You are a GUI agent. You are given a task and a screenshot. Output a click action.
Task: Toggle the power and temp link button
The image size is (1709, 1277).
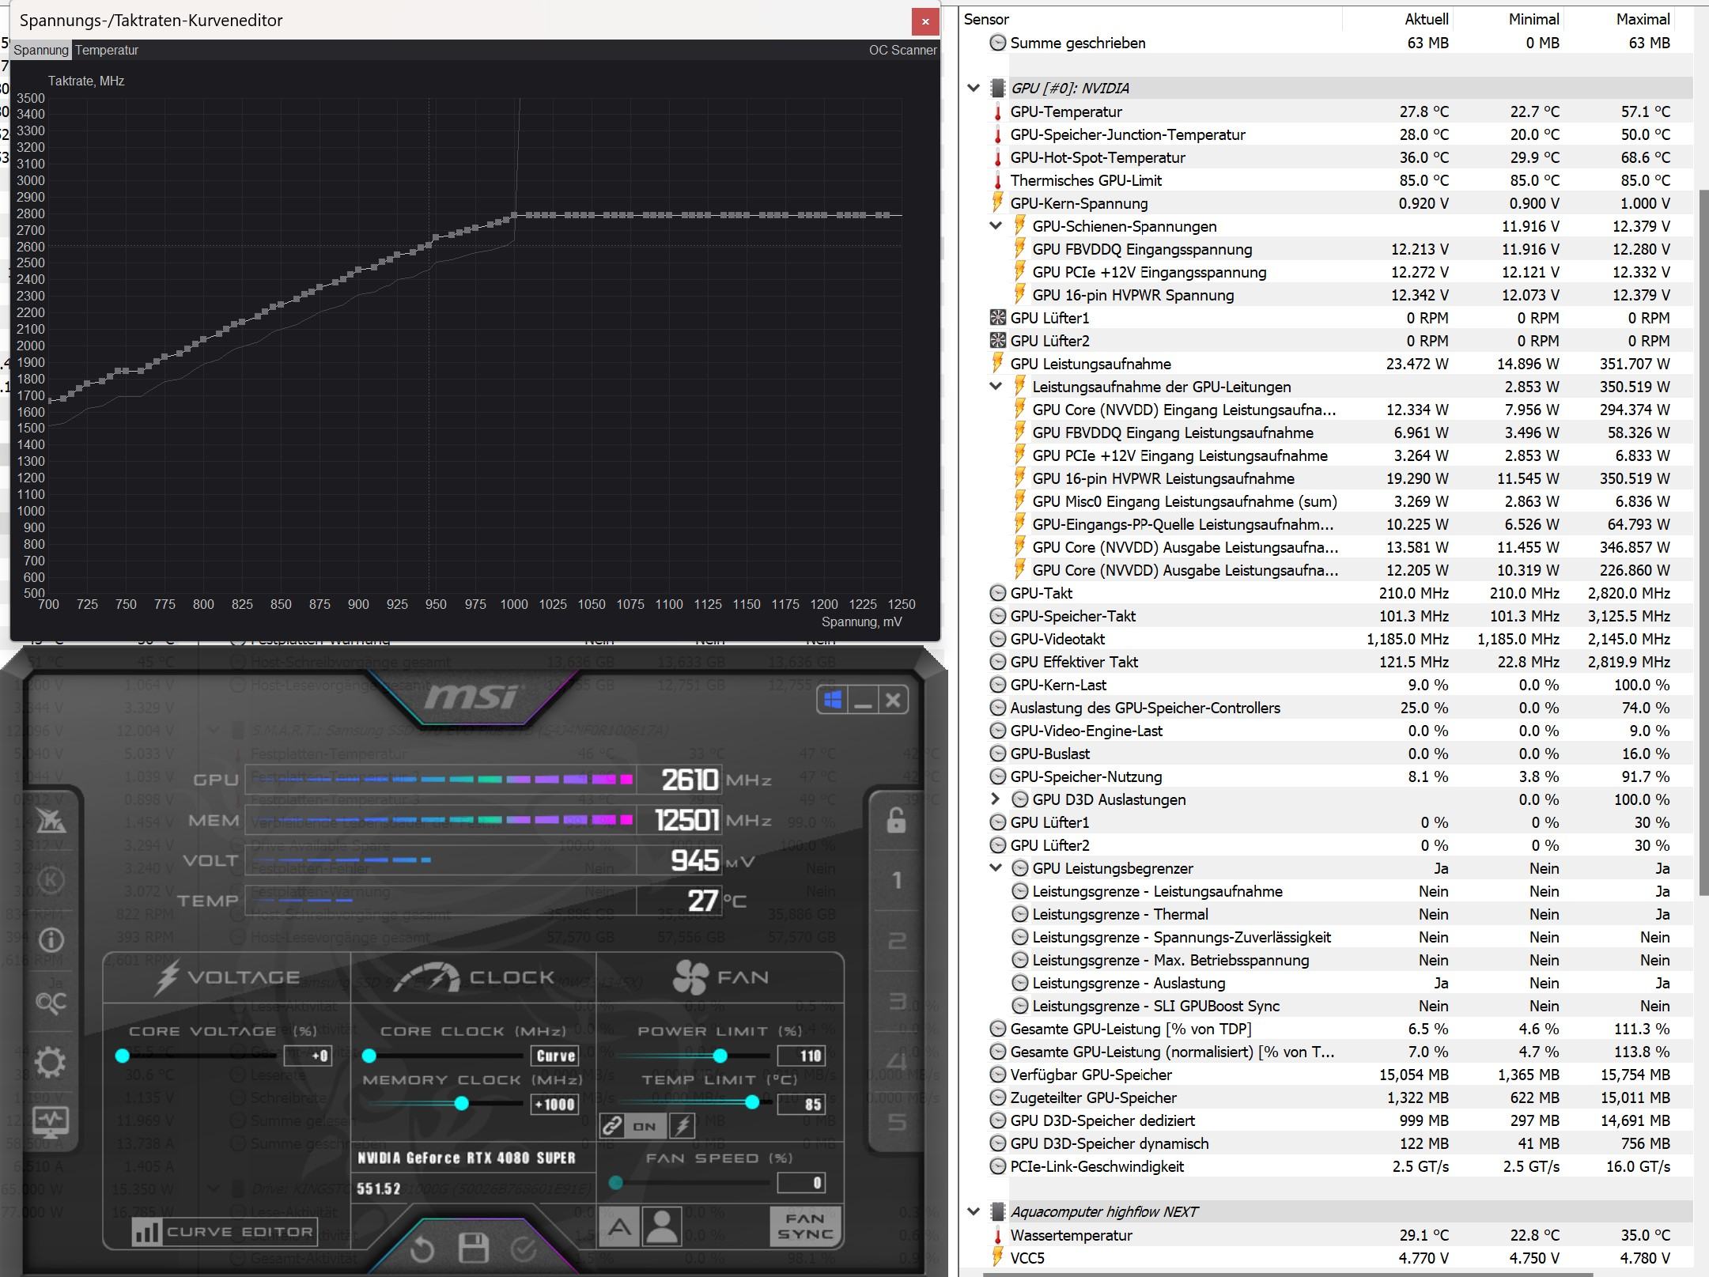611,1125
